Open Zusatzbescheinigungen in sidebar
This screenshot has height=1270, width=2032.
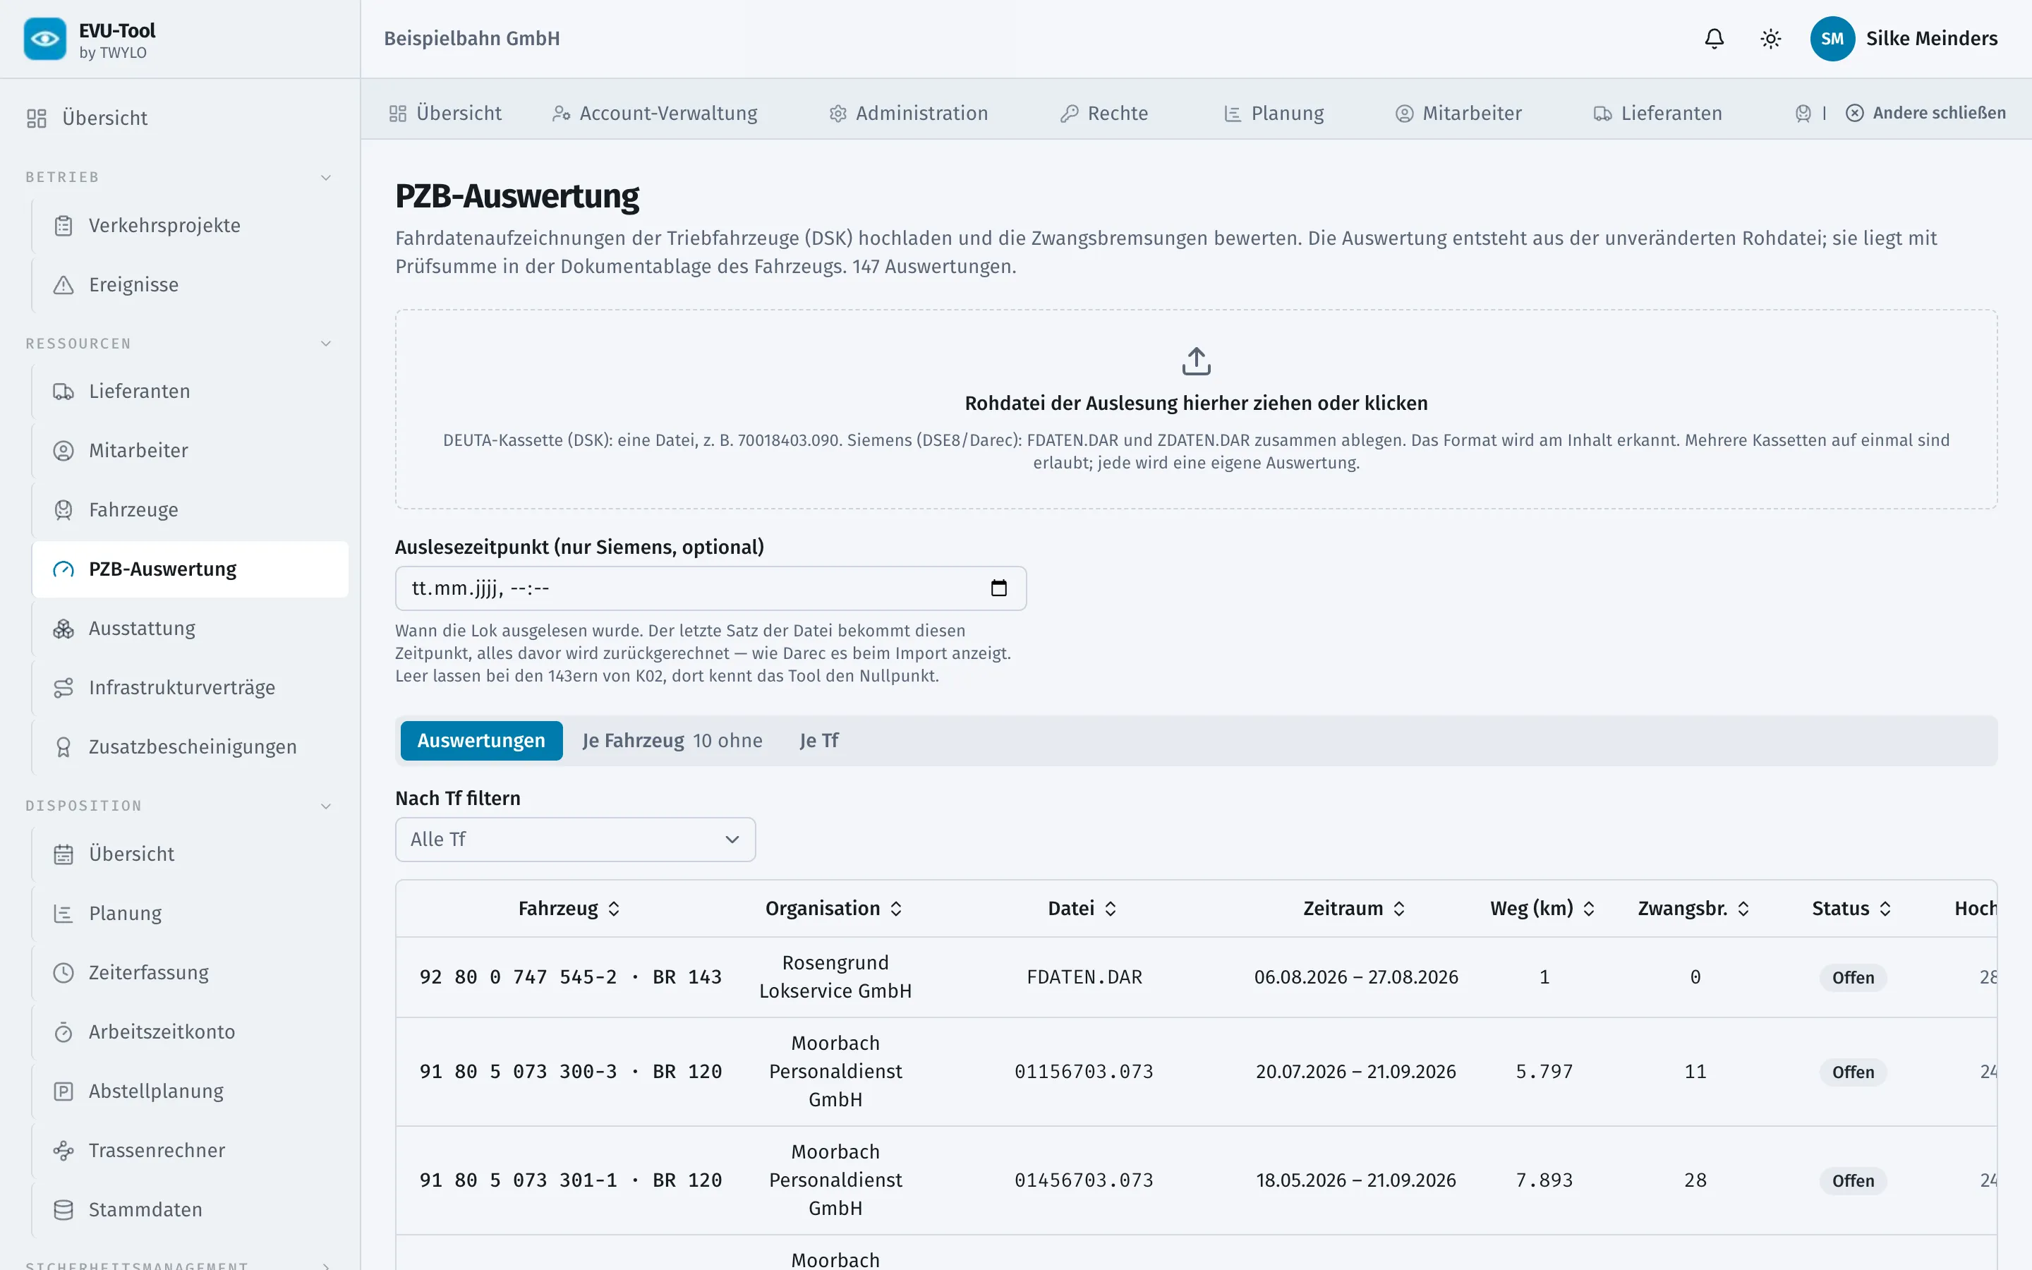190,746
